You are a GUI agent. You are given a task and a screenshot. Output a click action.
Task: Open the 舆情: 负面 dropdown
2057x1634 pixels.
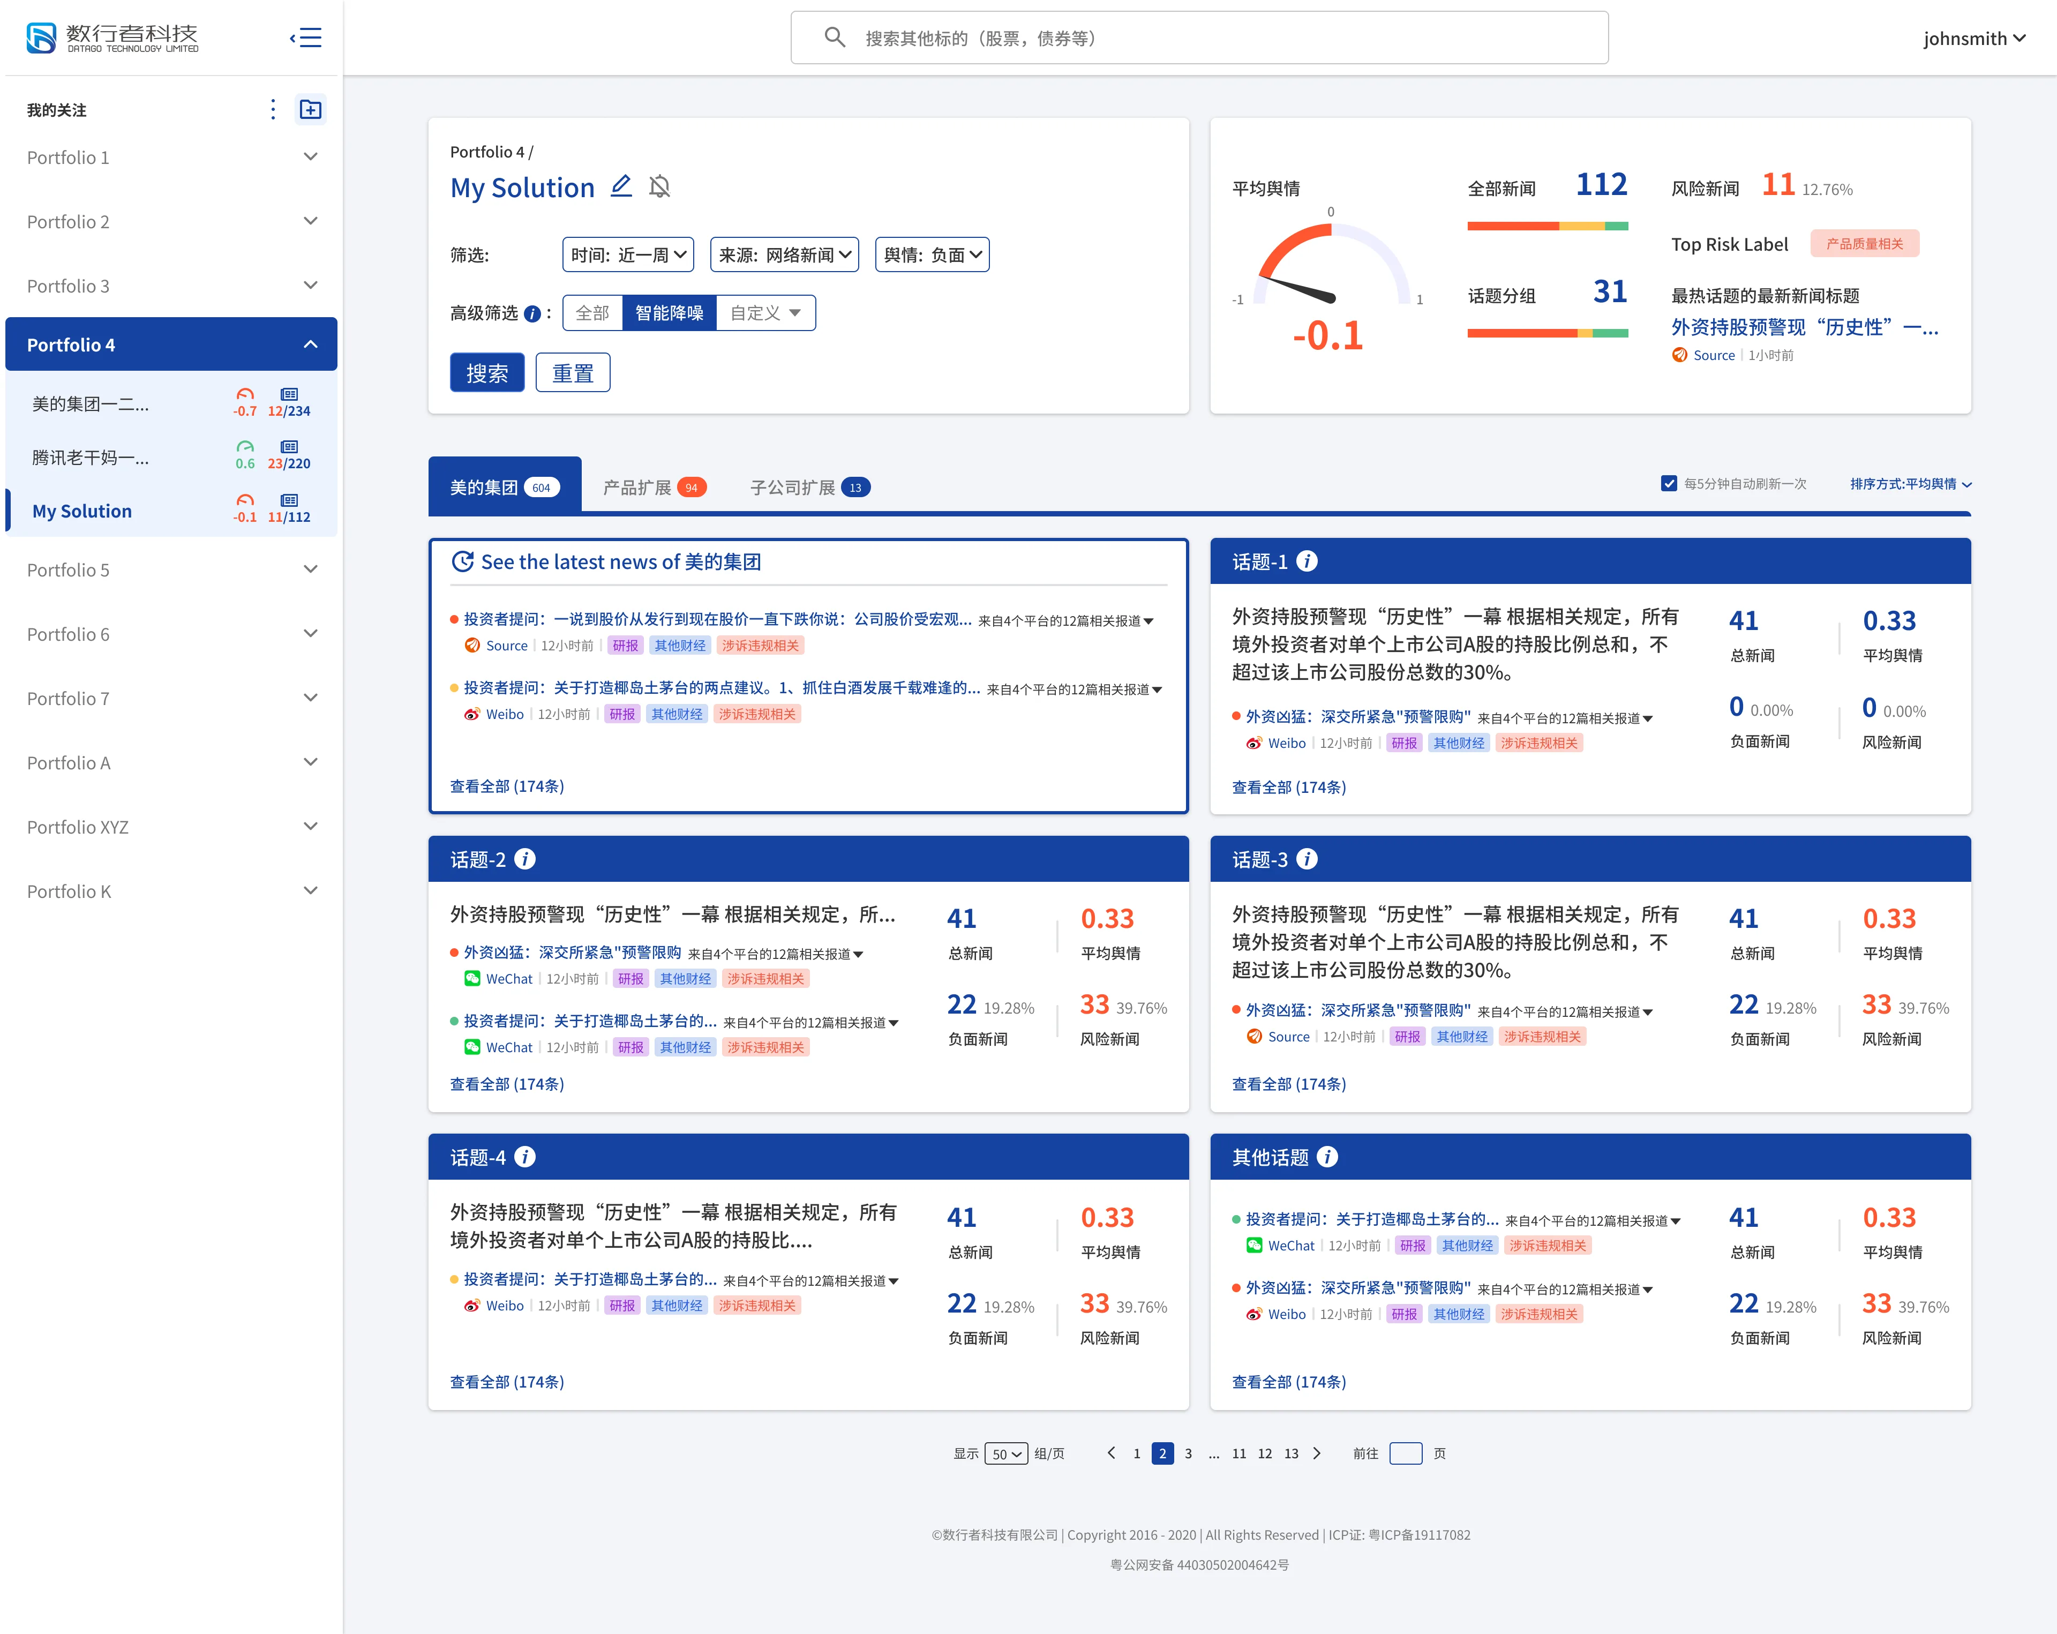point(932,255)
